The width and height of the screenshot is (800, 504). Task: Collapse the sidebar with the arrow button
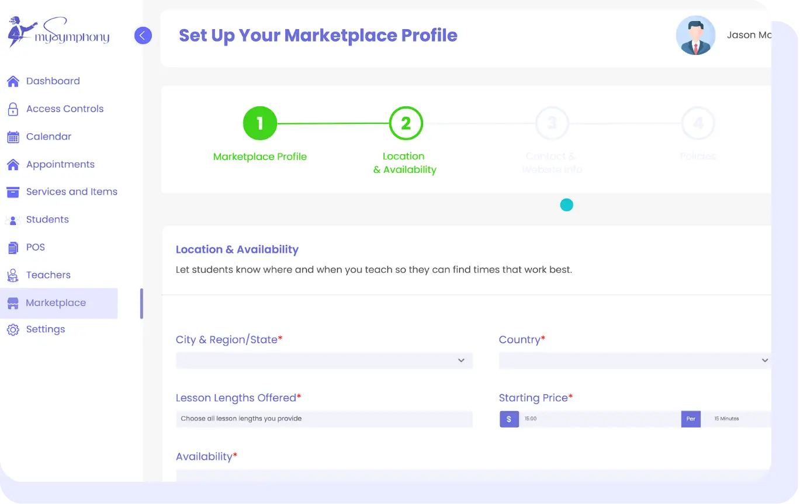point(143,36)
